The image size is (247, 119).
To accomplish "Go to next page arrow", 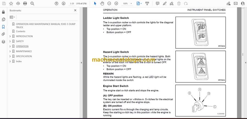I will pos(63,4).
